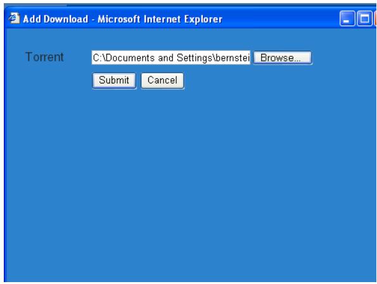Open the Browse... file chooser
377x284 pixels.
[283, 58]
